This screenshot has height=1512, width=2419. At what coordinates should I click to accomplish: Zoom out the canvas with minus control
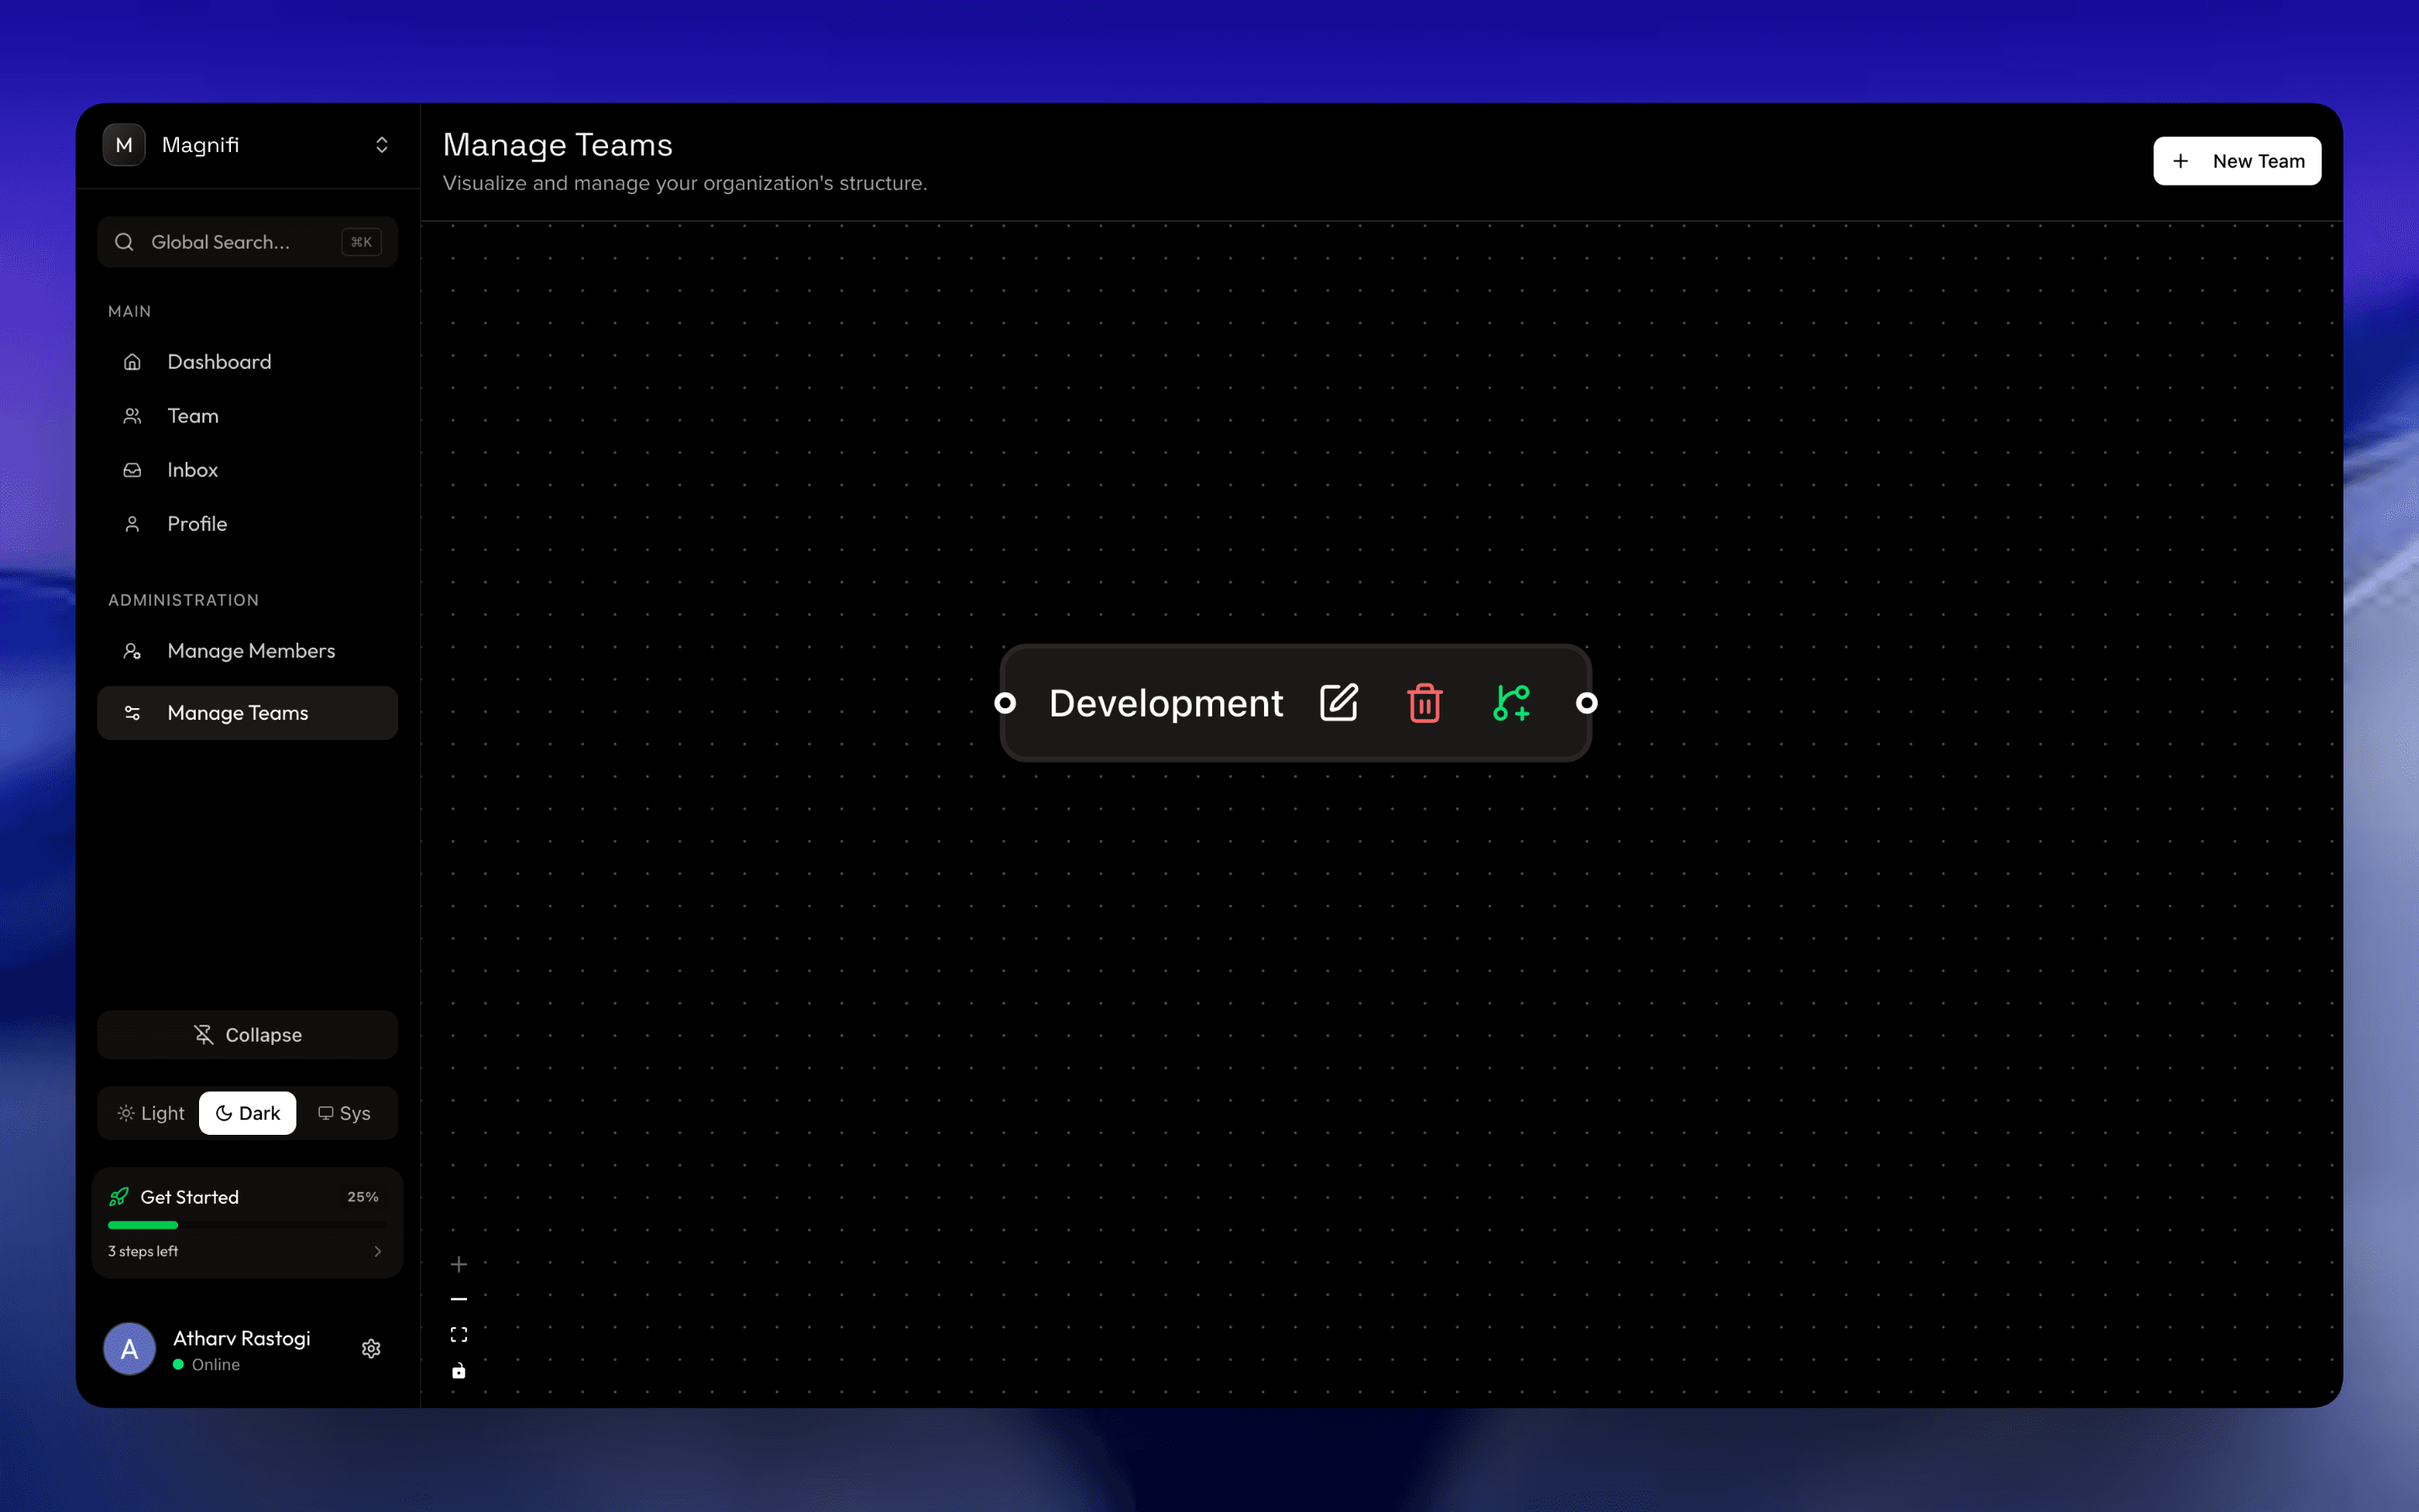tap(459, 1299)
